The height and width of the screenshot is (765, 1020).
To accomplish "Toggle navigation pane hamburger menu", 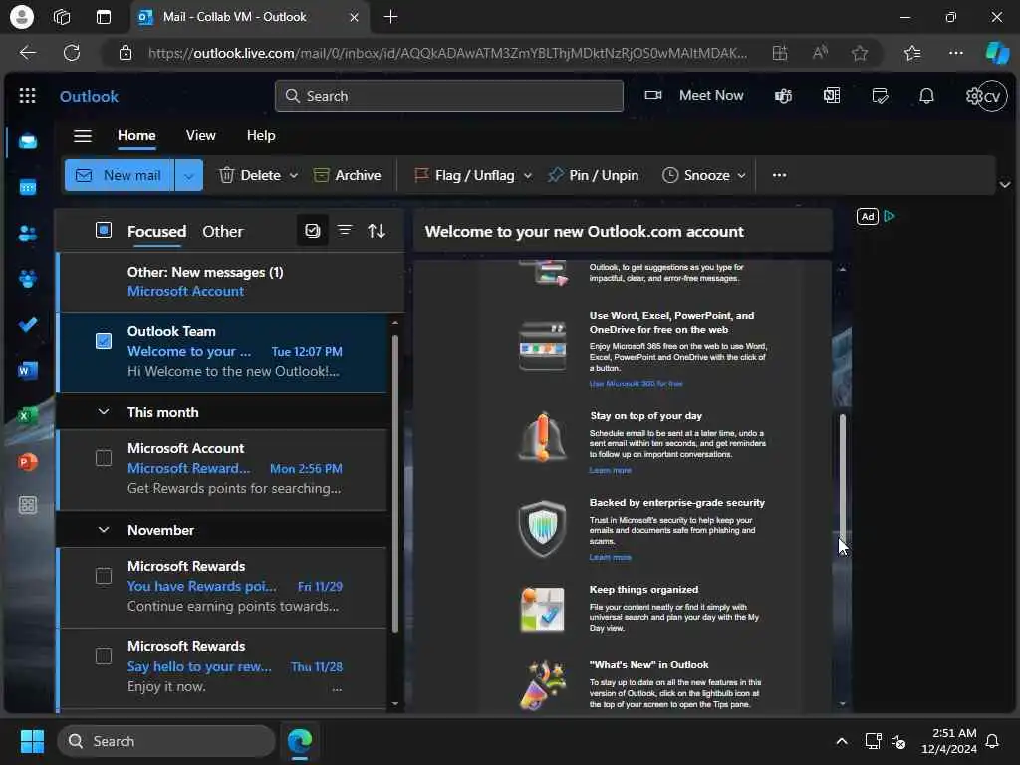I will [83, 135].
